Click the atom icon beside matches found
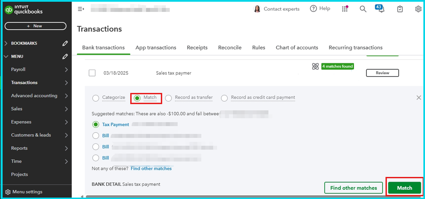This screenshot has height=199, width=425. coord(315,66)
